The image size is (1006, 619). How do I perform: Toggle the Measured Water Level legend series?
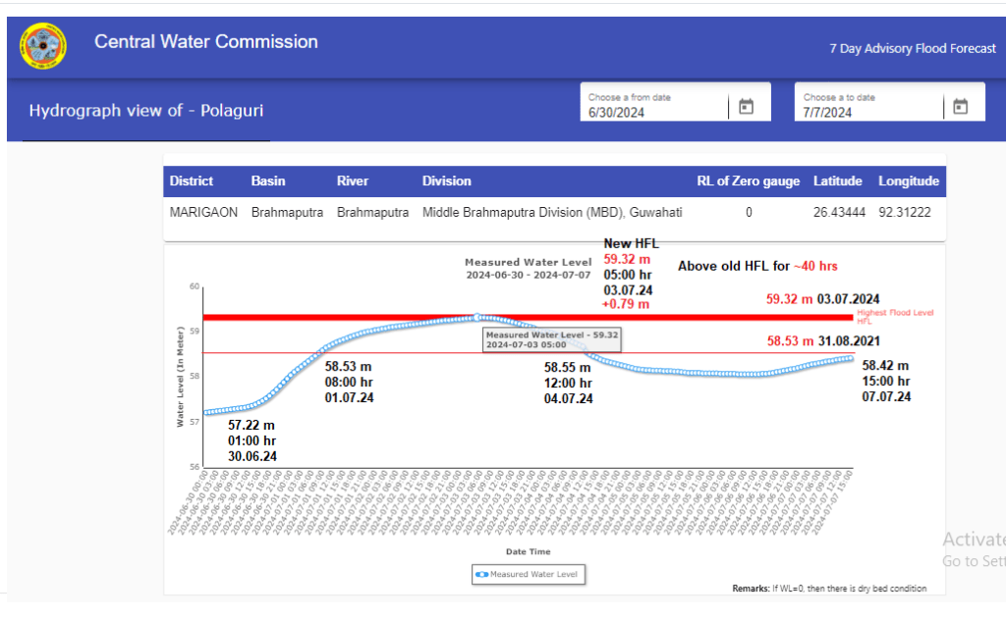tap(529, 574)
